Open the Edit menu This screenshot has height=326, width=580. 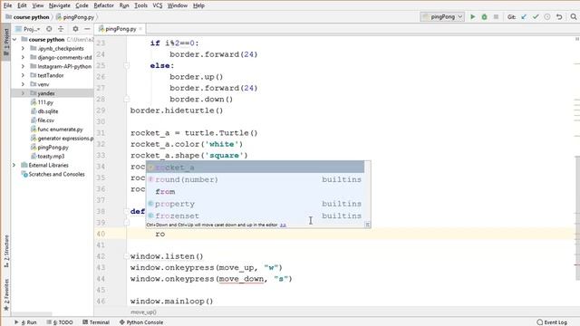pyautogui.click(x=22, y=5)
